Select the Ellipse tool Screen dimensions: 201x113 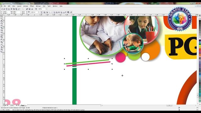point(1,32)
